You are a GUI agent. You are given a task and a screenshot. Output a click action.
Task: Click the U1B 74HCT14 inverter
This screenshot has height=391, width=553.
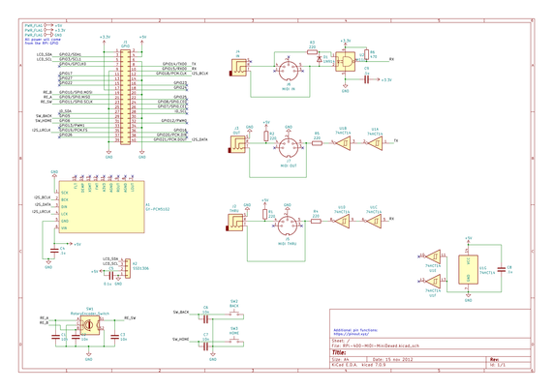343,143
